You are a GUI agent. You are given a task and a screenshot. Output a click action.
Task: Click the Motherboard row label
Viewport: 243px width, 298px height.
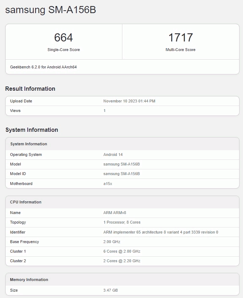(21, 184)
